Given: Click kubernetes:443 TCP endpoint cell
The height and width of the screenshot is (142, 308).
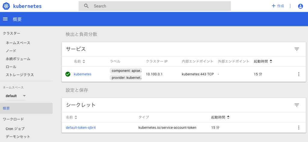Looking at the screenshot, I should [x=198, y=74].
